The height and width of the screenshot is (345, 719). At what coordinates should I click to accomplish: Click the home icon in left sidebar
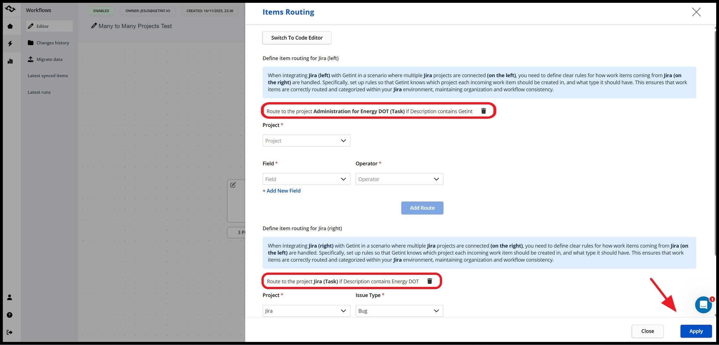pos(10,26)
